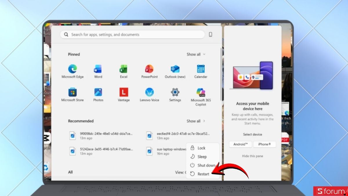Click the magnifier icon in search bar
The width and height of the screenshot is (348, 196).
[x=66, y=35]
